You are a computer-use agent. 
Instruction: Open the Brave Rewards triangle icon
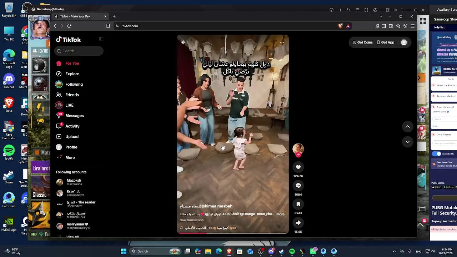coord(348,26)
